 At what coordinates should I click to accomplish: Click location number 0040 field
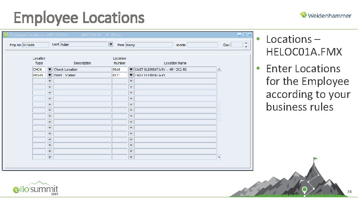[x=119, y=69]
